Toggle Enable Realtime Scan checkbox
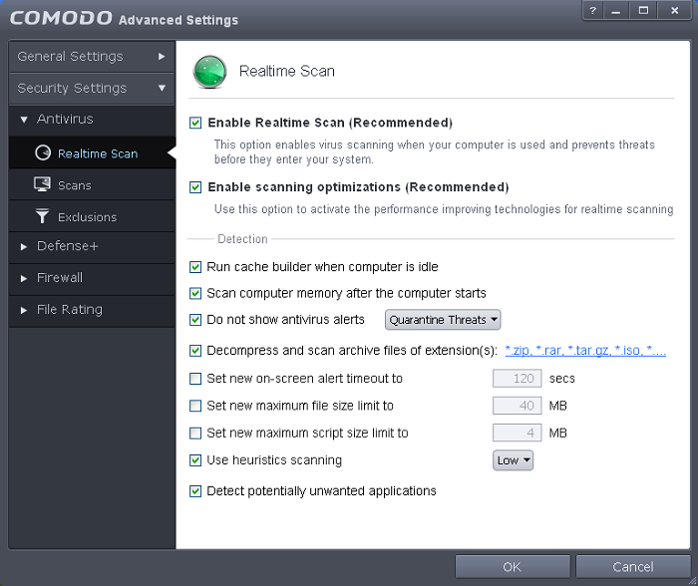Viewport: 698px width, 586px height. tap(195, 123)
